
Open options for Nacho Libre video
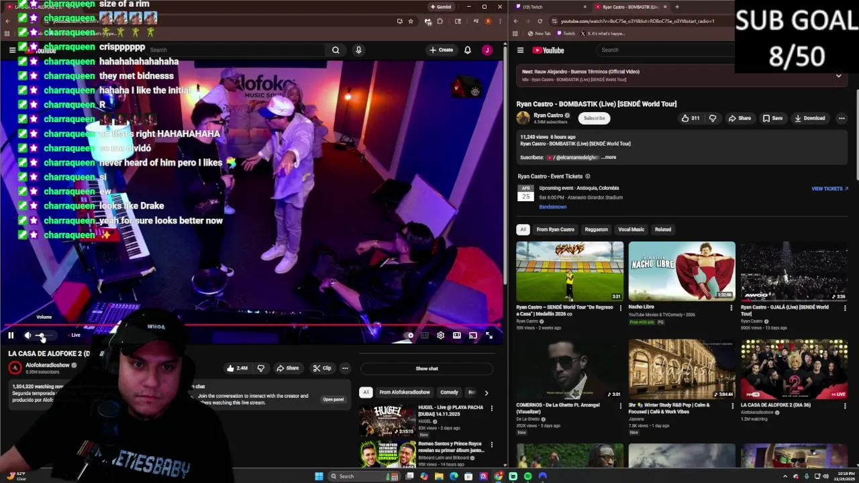[x=731, y=308]
